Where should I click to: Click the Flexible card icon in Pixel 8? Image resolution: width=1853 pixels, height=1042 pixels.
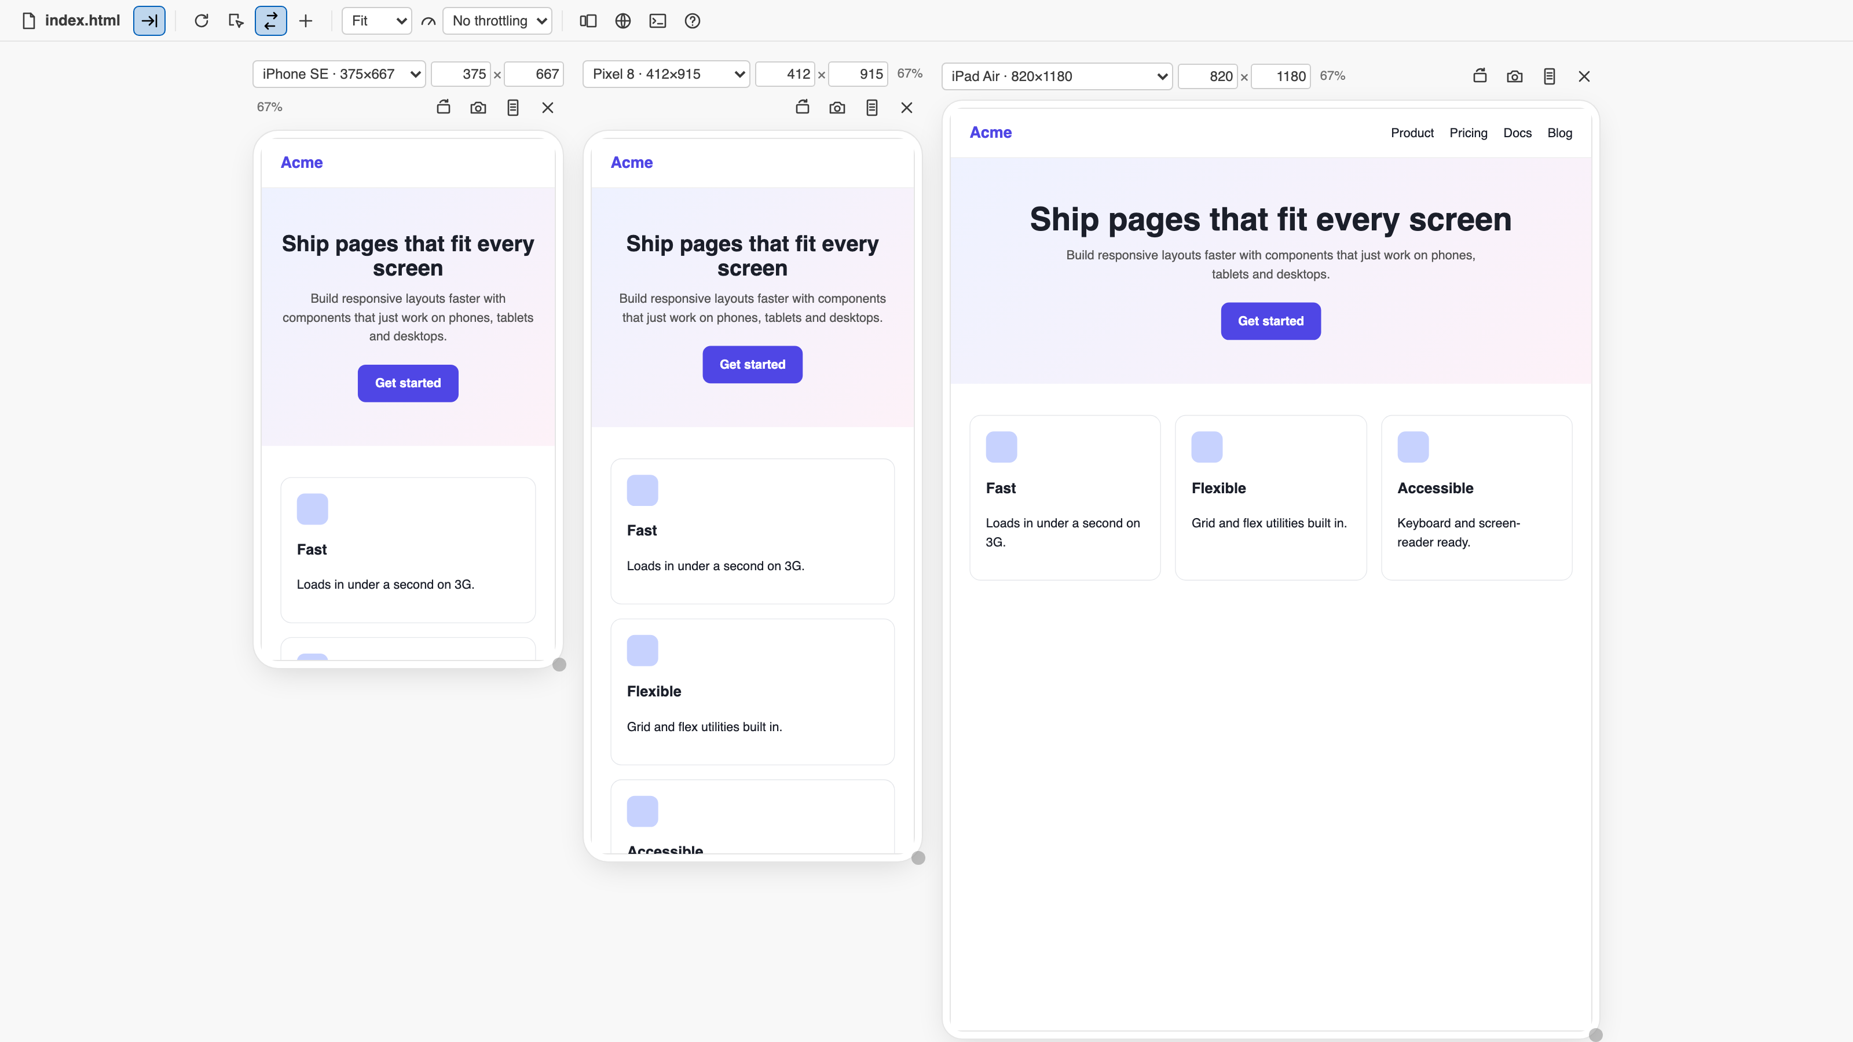(x=642, y=651)
